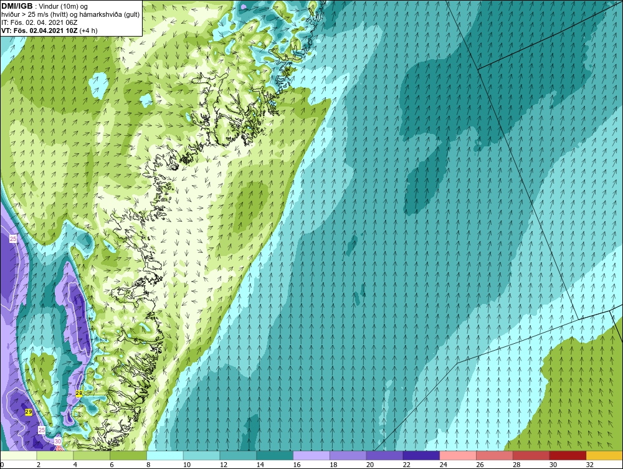This screenshot has width=623, height=469.
Task: Select the dark teal 14–16 m/s legend swatch
Action: click(275, 455)
